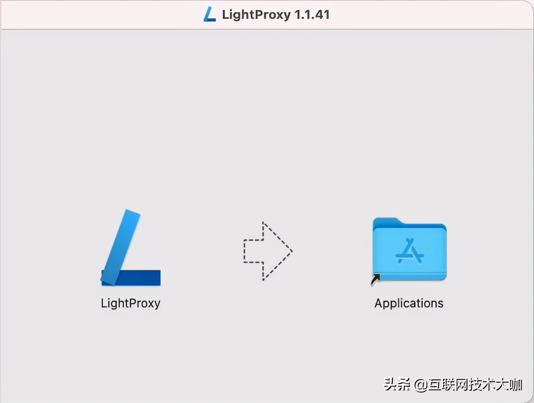Image resolution: width=534 pixels, height=403 pixels.
Task: Select the "Applications" folder name label
Action: (x=409, y=303)
